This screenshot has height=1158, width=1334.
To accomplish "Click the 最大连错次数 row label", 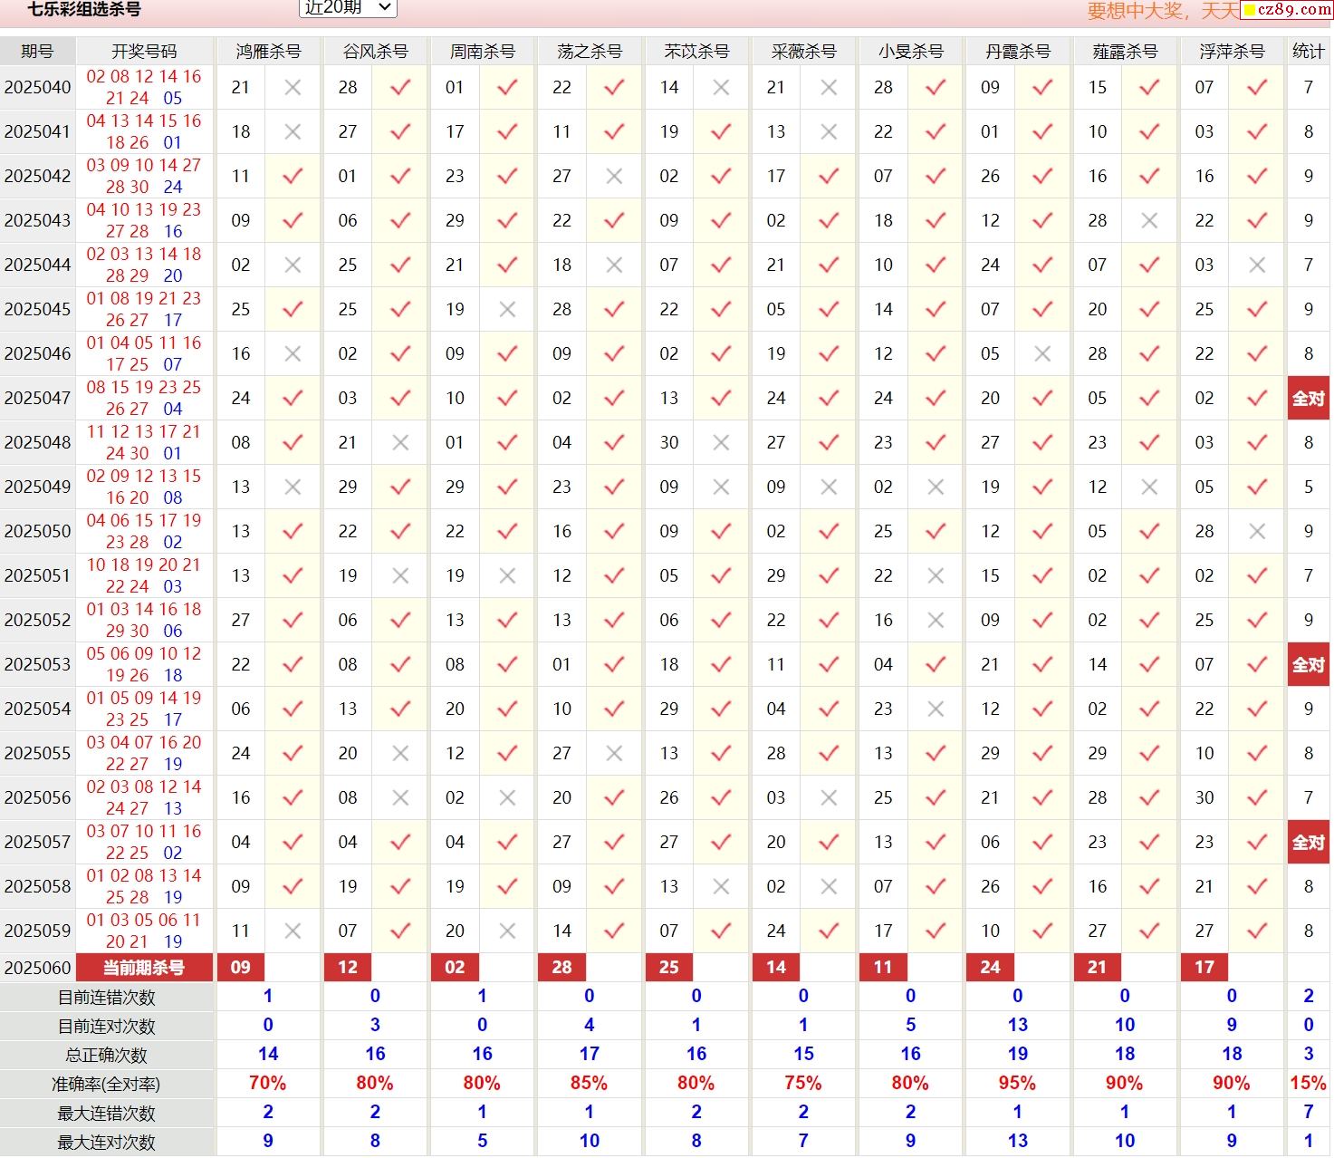I will click(x=107, y=1114).
